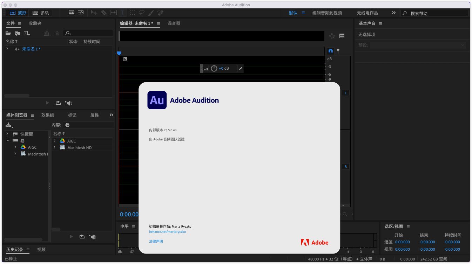Click the loop playback icon in Files panel
This screenshot has width=472, height=264.
(58, 103)
